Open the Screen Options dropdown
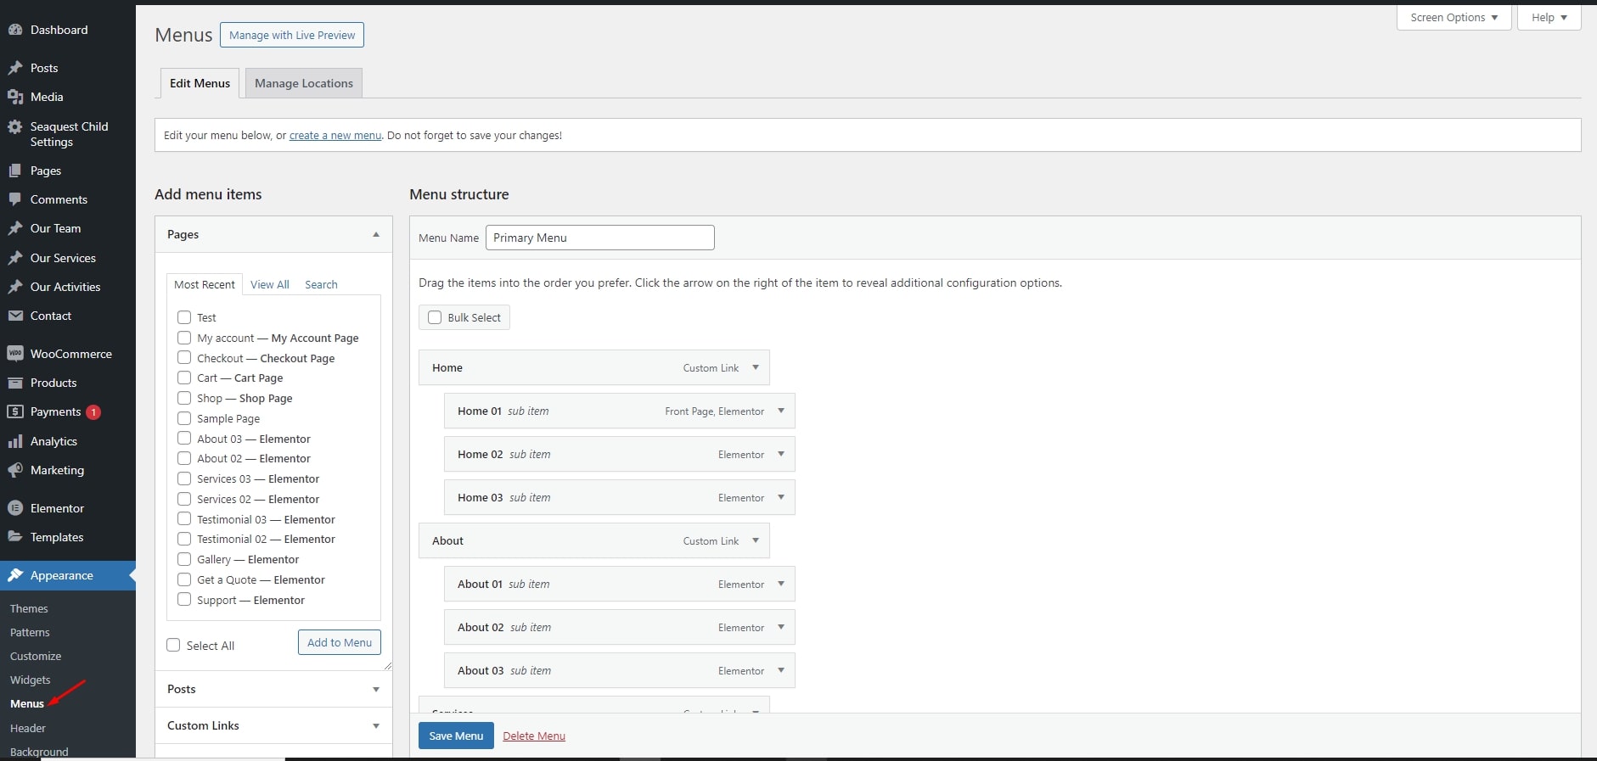The height and width of the screenshot is (761, 1597). [x=1454, y=18]
